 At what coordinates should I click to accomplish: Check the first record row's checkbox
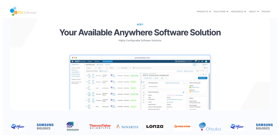click(x=87, y=75)
